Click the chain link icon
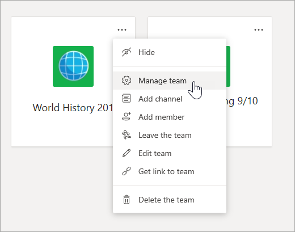Image resolution: width=295 pixels, height=232 pixels. click(127, 171)
